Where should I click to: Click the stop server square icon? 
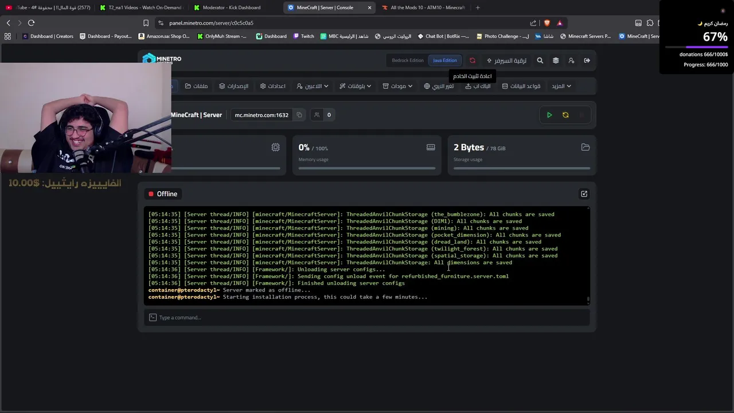pos(581,115)
